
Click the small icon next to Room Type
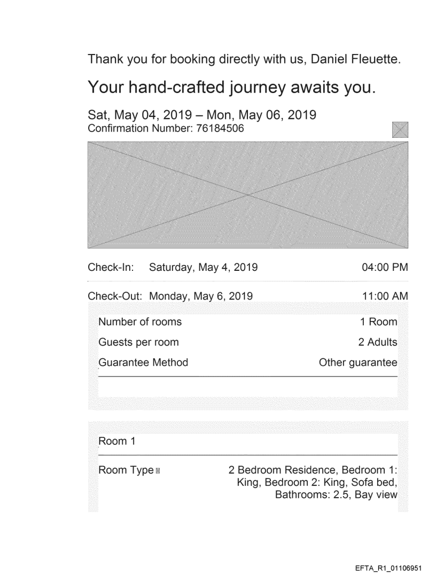(x=158, y=471)
